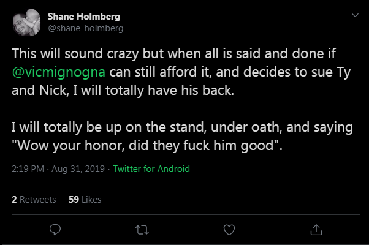The width and height of the screenshot is (369, 245).
Task: Click the 2:19 PM timestamp
Action: pyautogui.click(x=28, y=169)
